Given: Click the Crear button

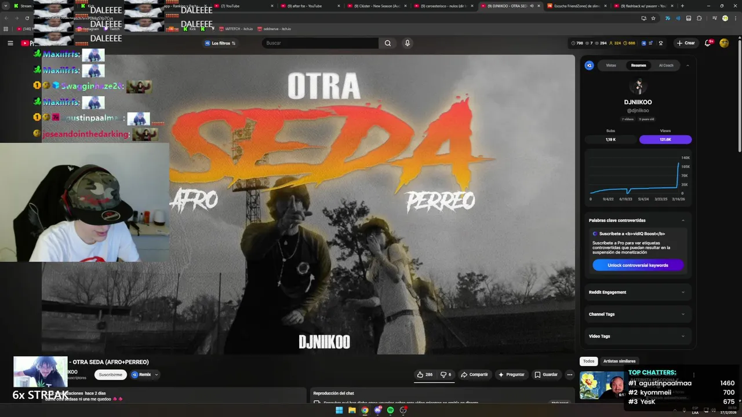Looking at the screenshot, I should (x=685, y=43).
